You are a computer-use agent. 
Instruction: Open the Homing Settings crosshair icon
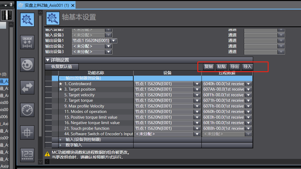click(27, 133)
